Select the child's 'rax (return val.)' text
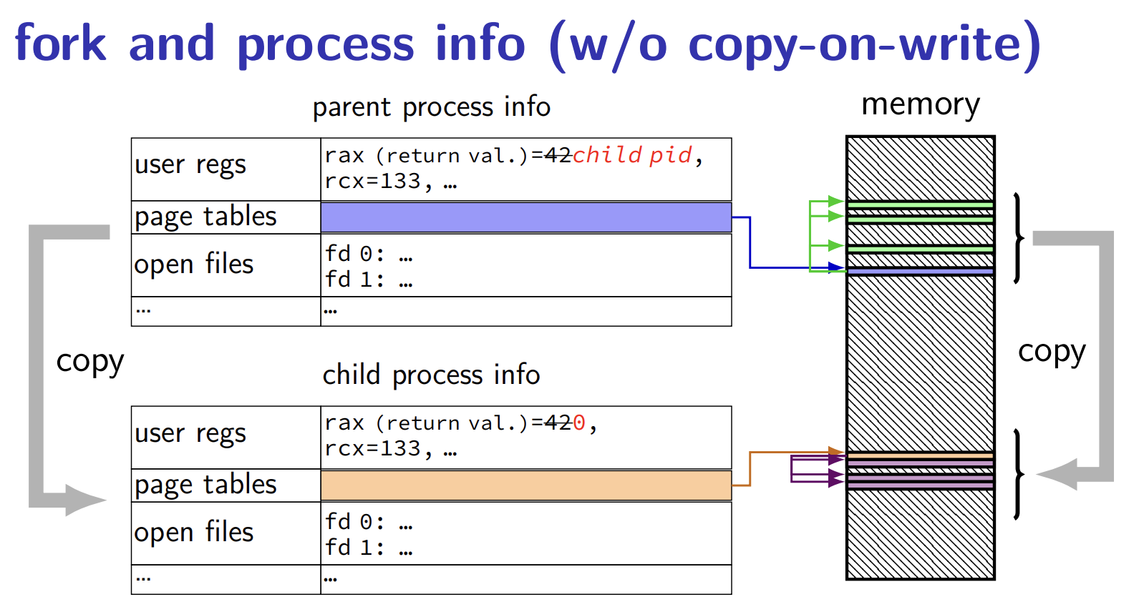This screenshot has height=612, width=1144. tap(426, 423)
